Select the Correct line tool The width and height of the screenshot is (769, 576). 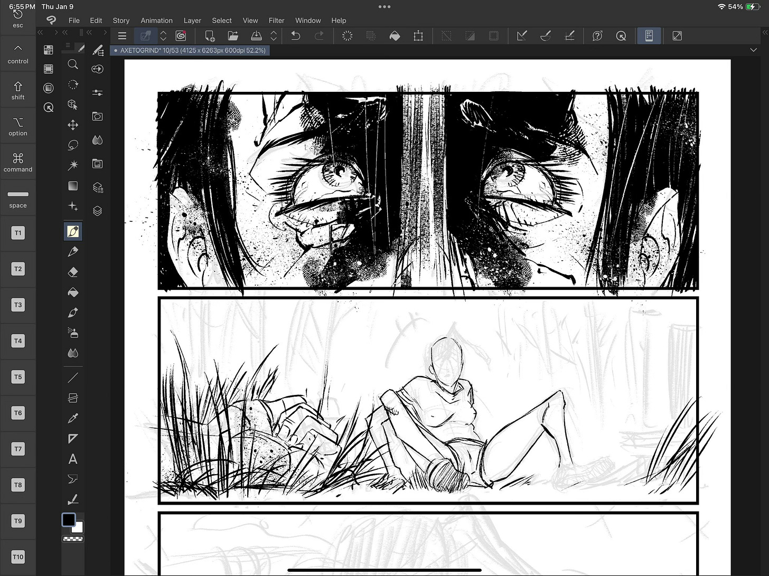pos(73,499)
